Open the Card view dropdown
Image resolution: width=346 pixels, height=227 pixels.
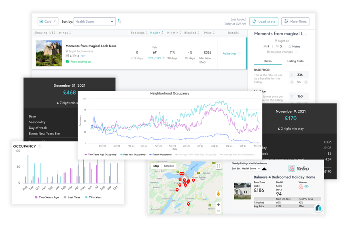pyautogui.click(x=48, y=21)
